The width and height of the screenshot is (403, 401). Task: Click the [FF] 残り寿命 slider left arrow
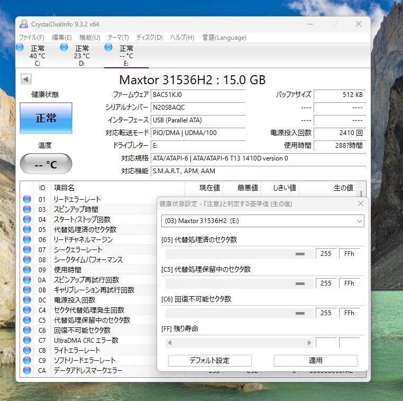pos(170,343)
